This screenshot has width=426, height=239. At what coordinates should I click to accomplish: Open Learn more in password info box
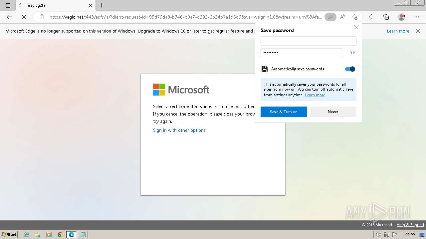point(315,95)
